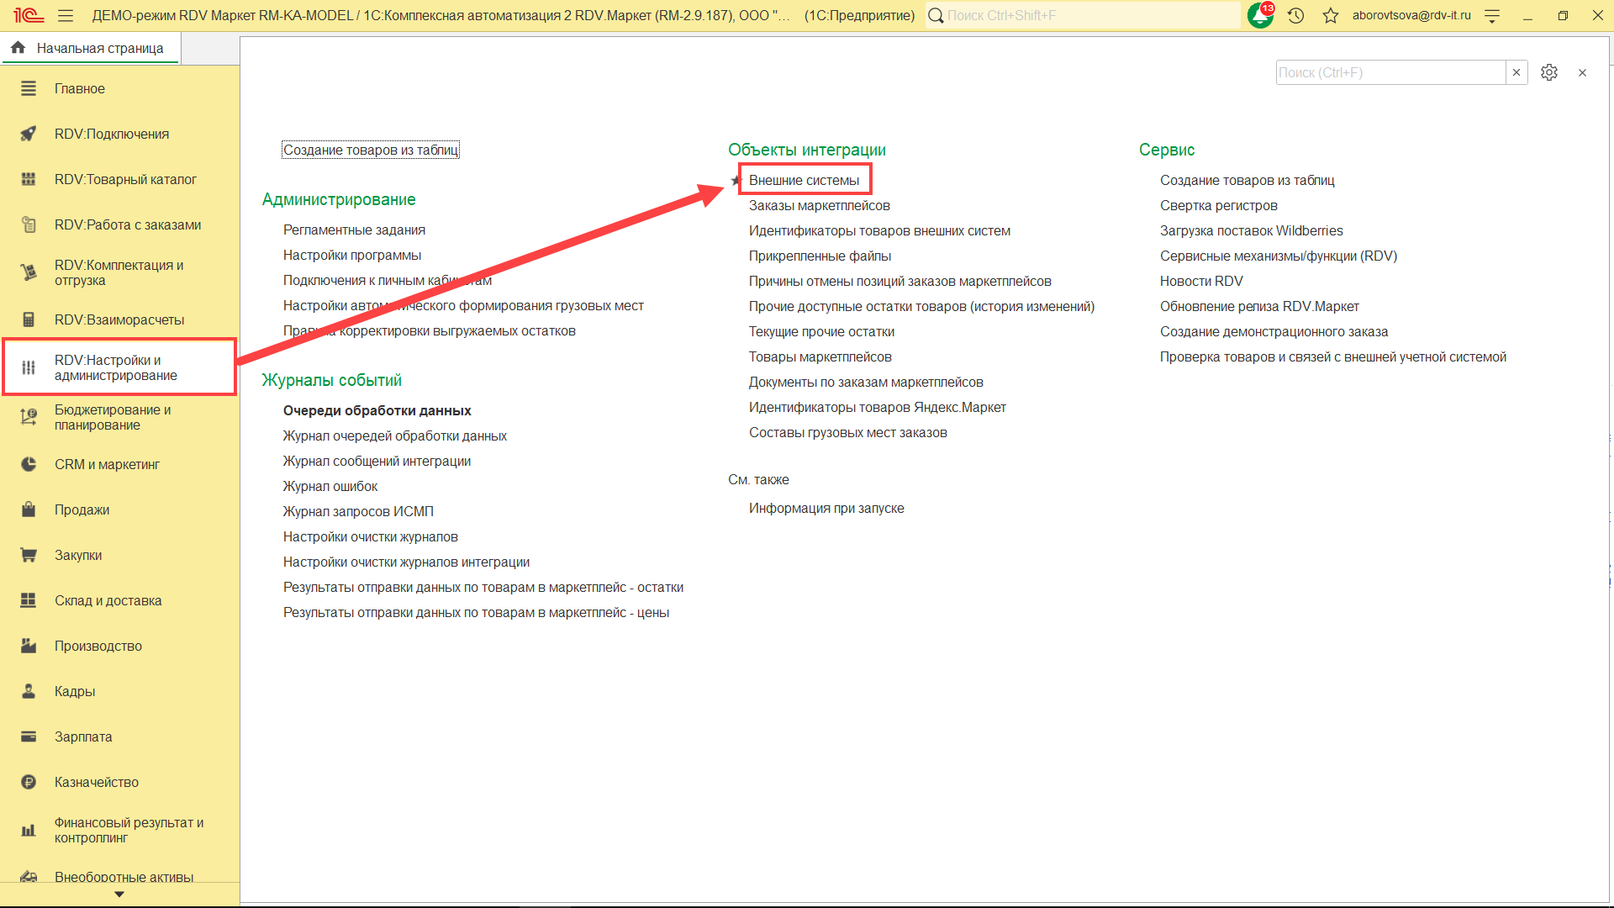Clear the function search field
The width and height of the screenshot is (1614, 908).
(x=1516, y=72)
